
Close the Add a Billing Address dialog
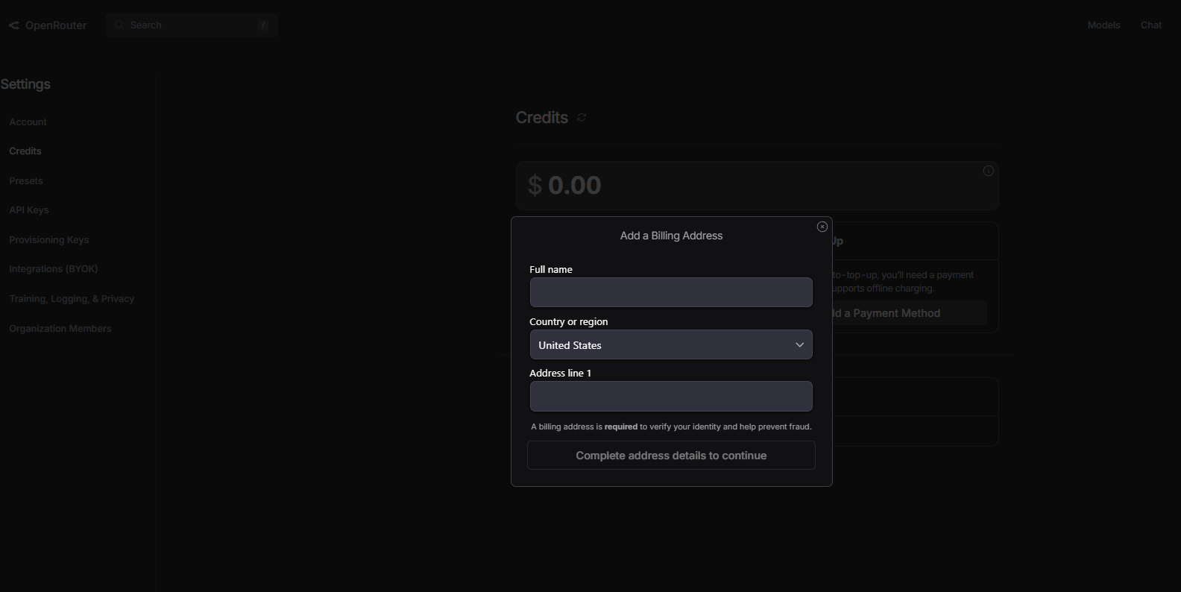pyautogui.click(x=822, y=227)
